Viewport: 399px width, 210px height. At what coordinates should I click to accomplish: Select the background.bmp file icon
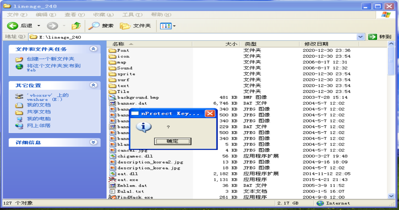(x=113, y=97)
